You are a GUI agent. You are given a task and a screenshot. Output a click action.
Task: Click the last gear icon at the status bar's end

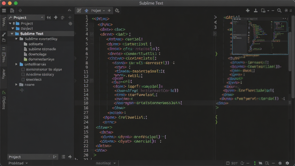point(287,163)
